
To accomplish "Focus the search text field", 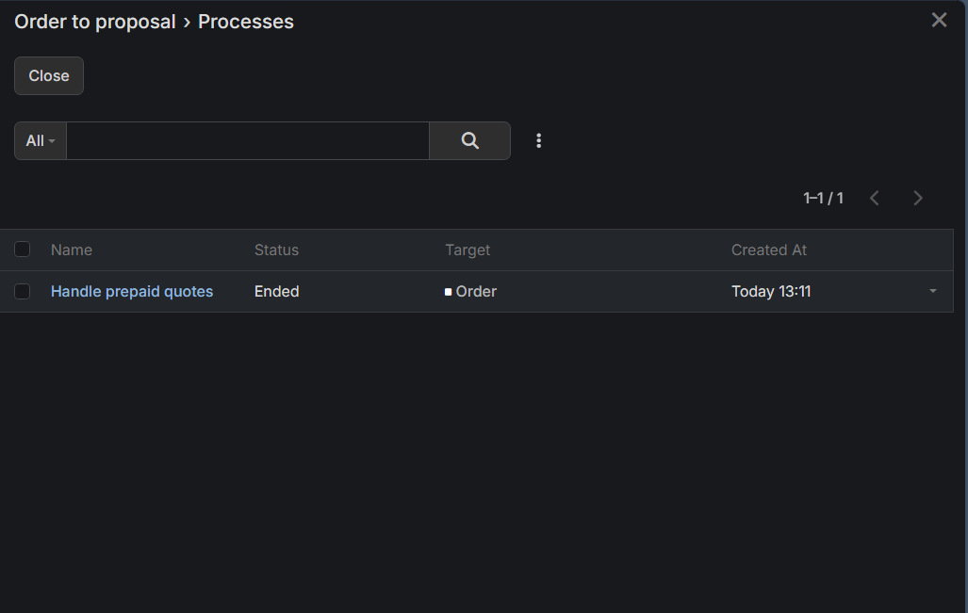I will click(x=247, y=140).
